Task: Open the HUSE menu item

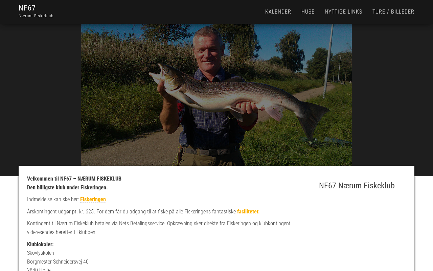Action: point(308,12)
